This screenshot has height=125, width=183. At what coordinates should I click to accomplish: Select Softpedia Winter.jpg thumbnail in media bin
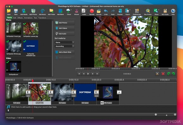14,46
